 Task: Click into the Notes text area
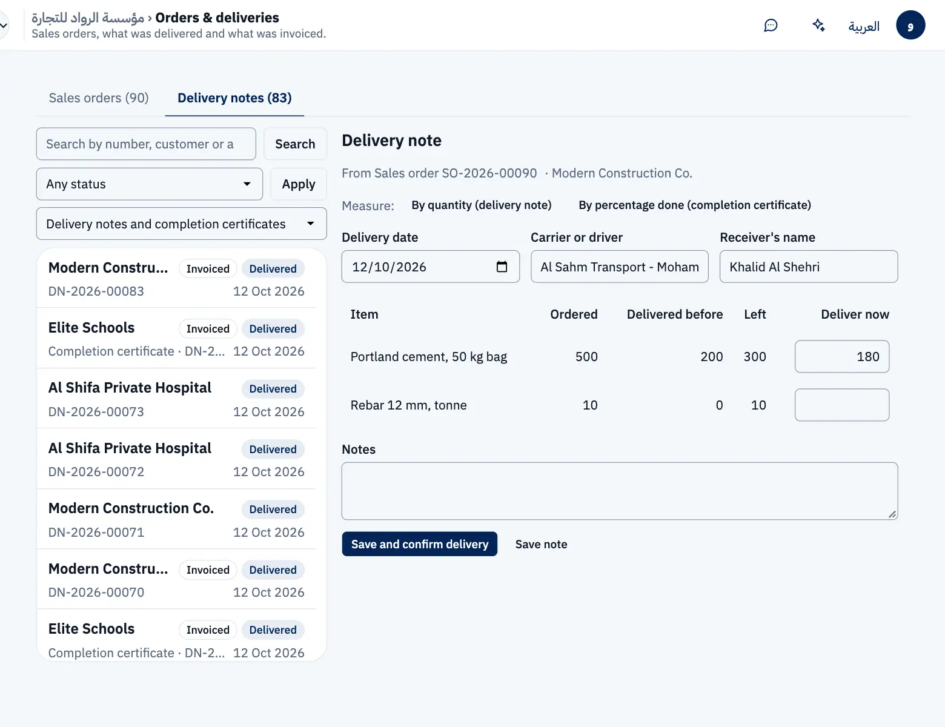620,491
